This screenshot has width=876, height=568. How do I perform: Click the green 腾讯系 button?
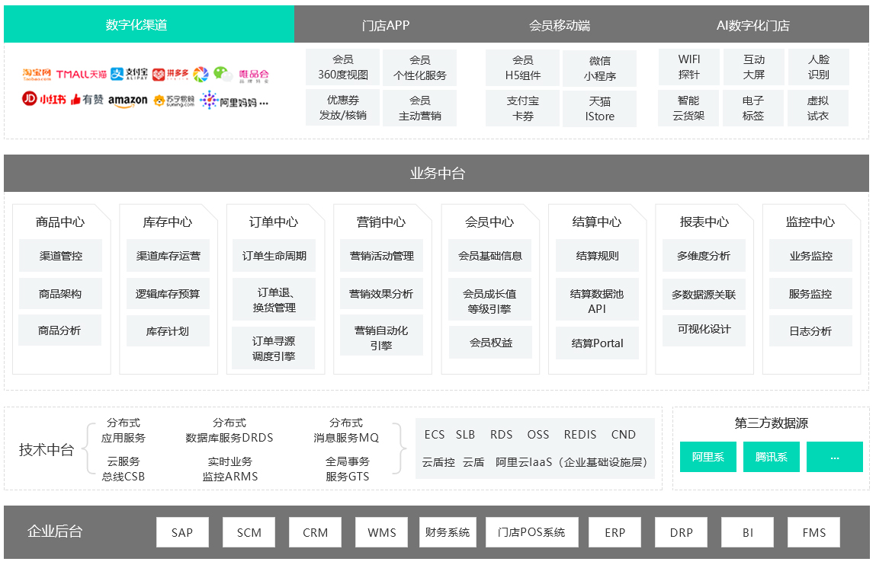771,457
